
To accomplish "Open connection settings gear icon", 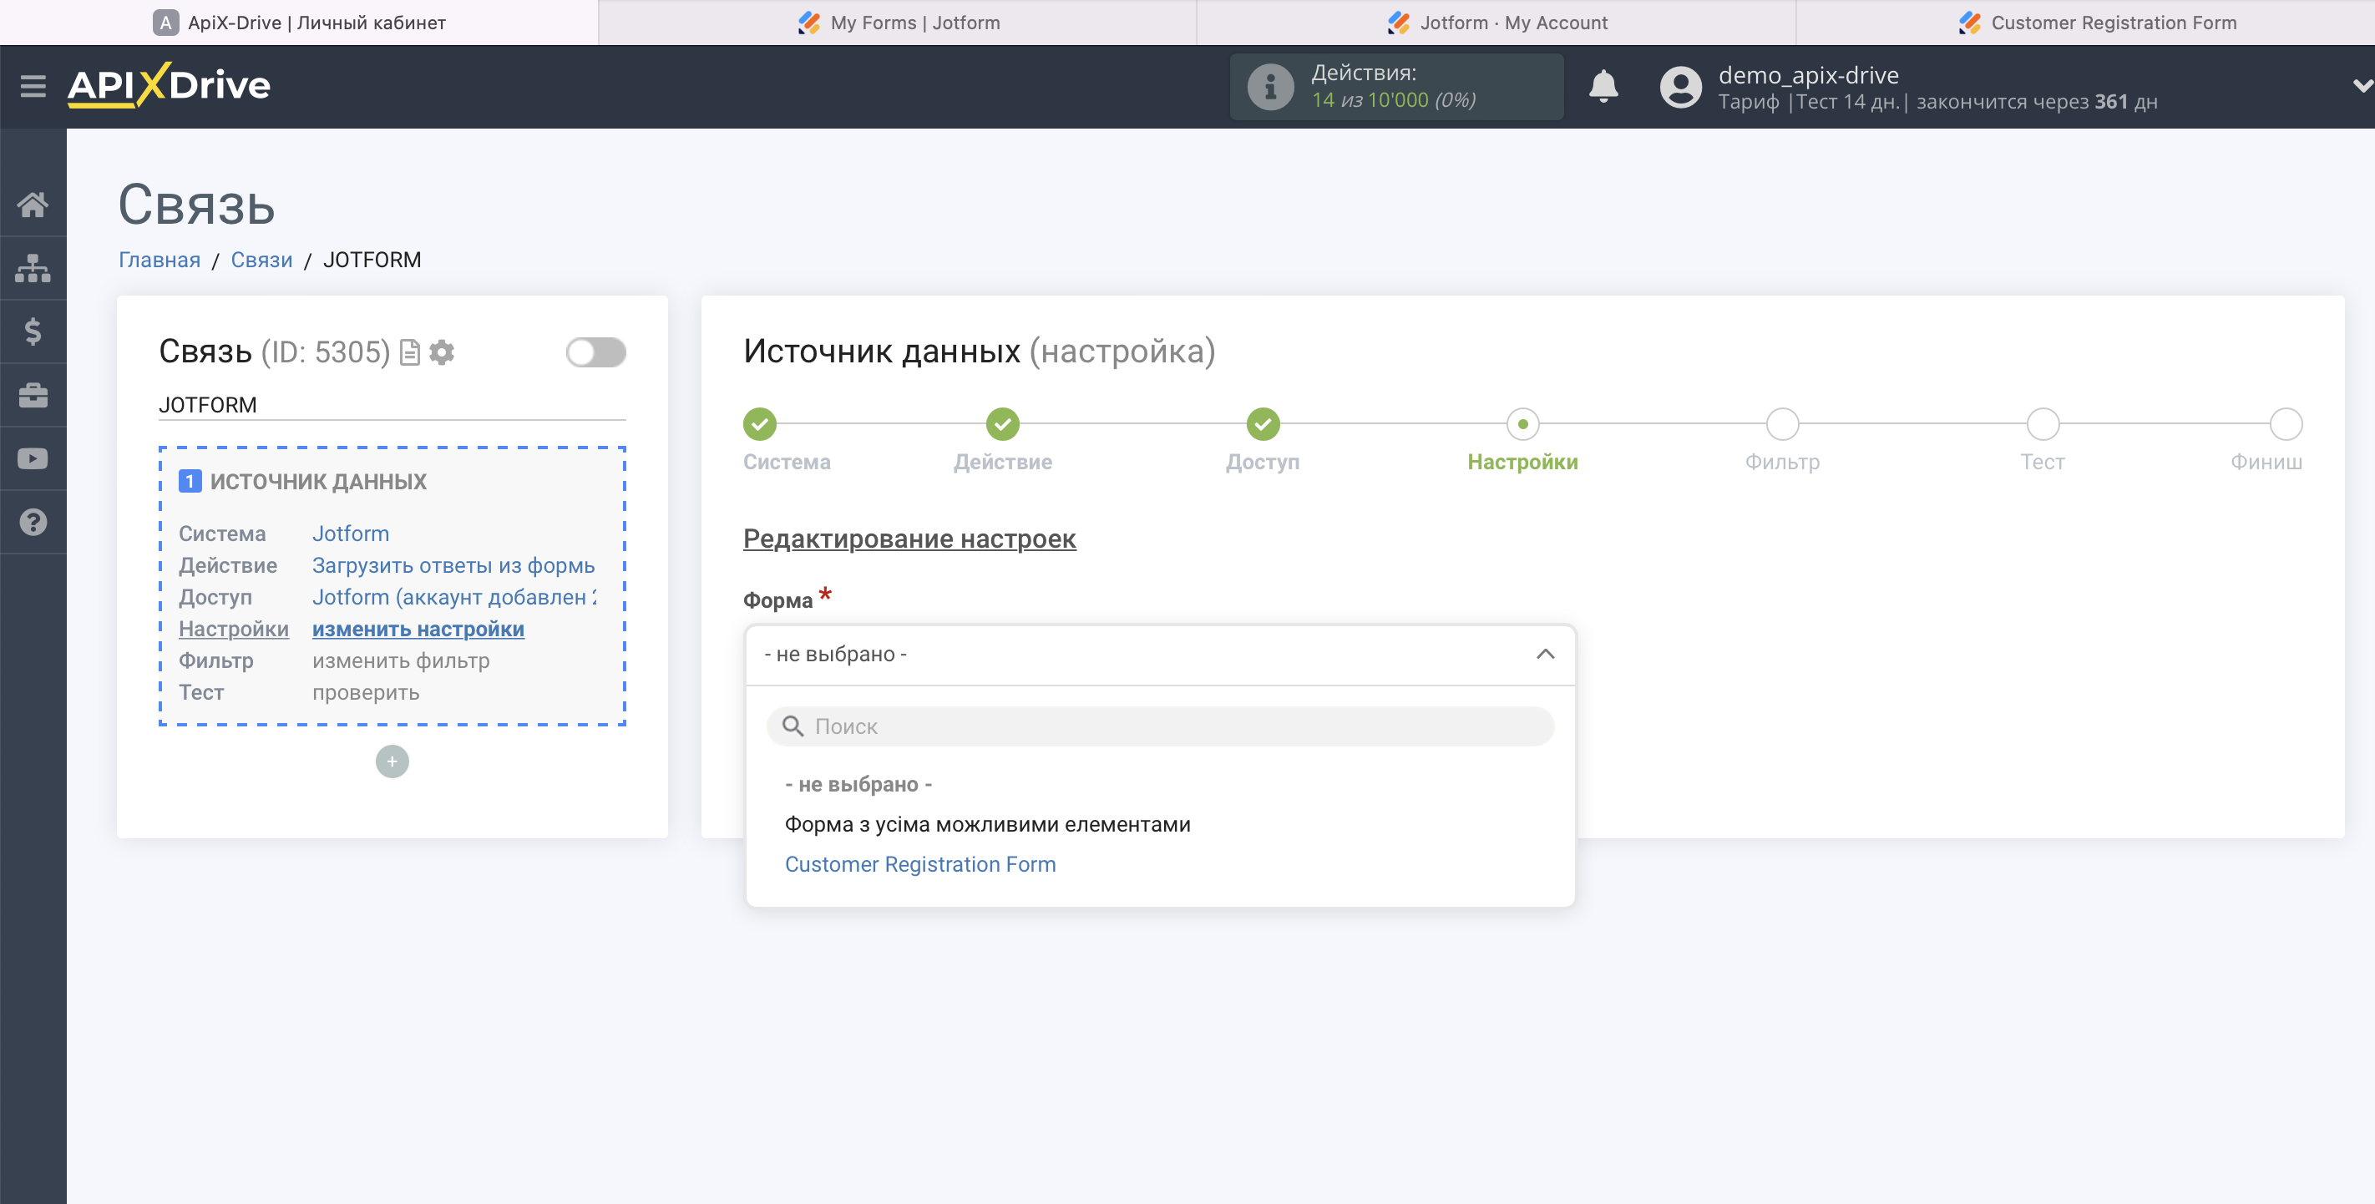I will click(x=443, y=352).
